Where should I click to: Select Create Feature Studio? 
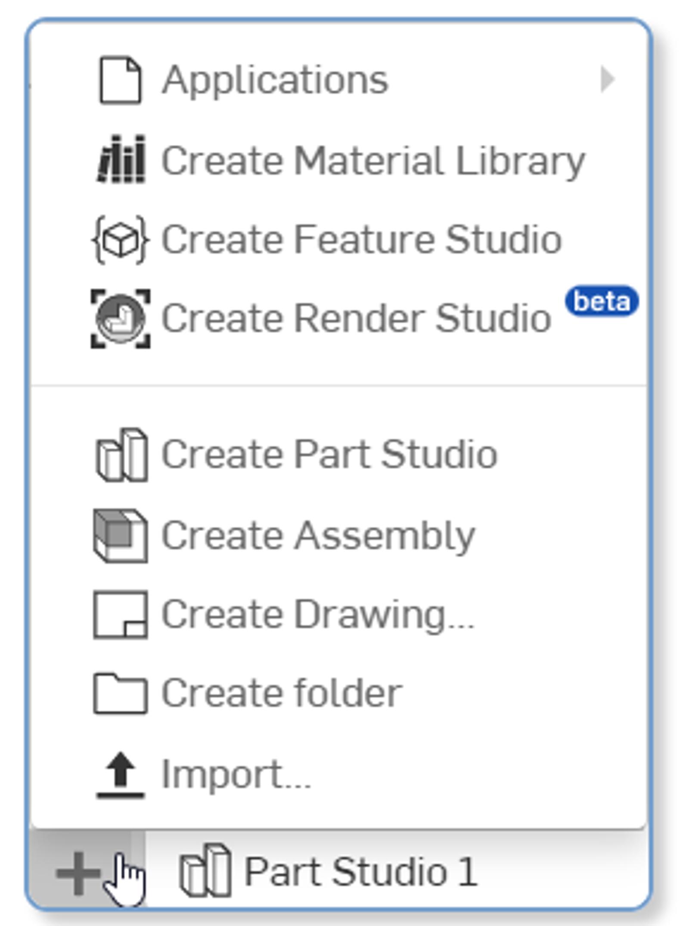(x=362, y=240)
